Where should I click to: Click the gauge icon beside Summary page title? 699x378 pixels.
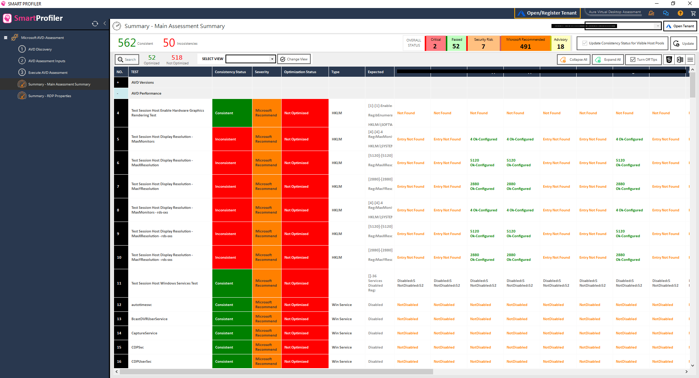pyautogui.click(x=117, y=26)
